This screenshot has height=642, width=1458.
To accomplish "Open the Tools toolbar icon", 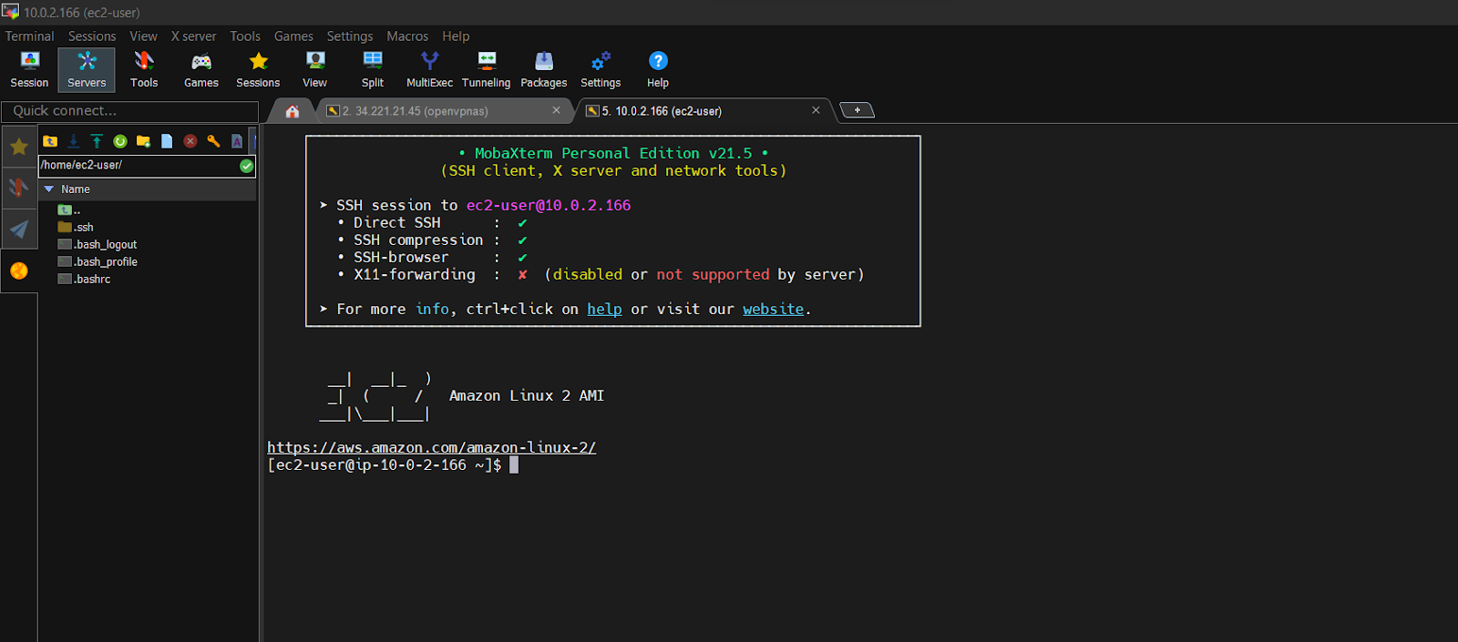I will [x=144, y=70].
